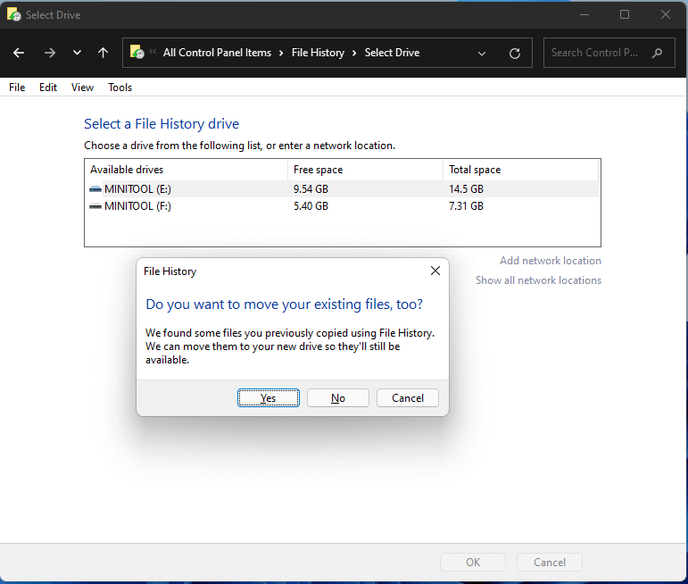Screen dimensions: 688x584
Task: Click the magnifier search icon
Action: [657, 53]
